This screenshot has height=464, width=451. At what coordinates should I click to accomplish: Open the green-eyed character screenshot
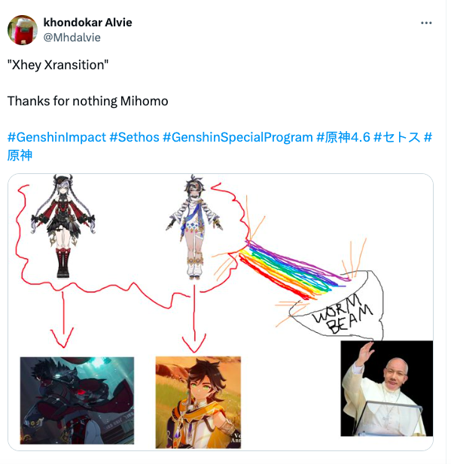click(198, 402)
